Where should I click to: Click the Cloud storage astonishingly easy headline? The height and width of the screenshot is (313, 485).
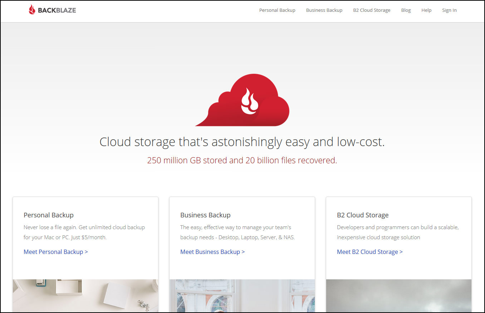tap(242, 142)
